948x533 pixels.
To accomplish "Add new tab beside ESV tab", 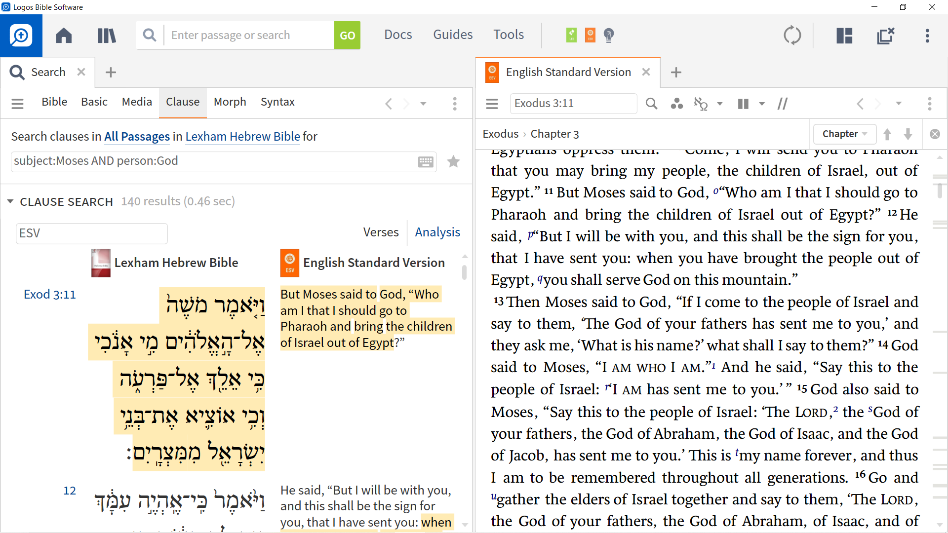I will (x=676, y=72).
